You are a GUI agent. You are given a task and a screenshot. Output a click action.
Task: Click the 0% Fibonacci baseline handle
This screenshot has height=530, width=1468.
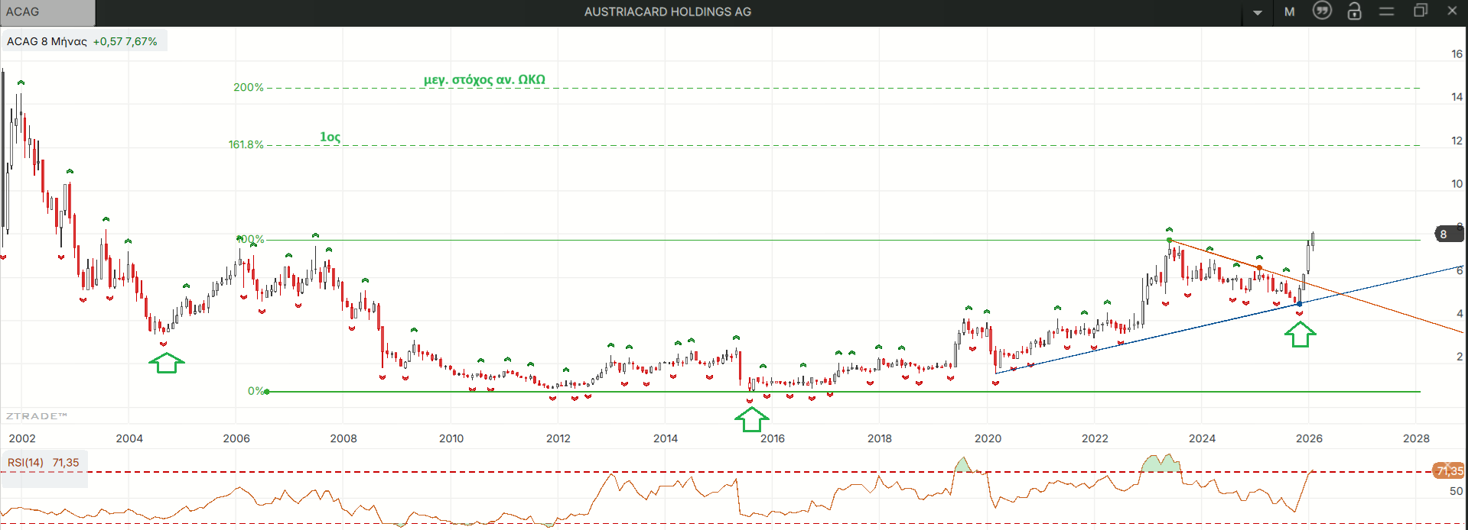[266, 392]
